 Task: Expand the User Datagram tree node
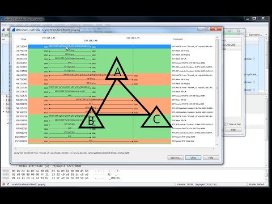3,108
